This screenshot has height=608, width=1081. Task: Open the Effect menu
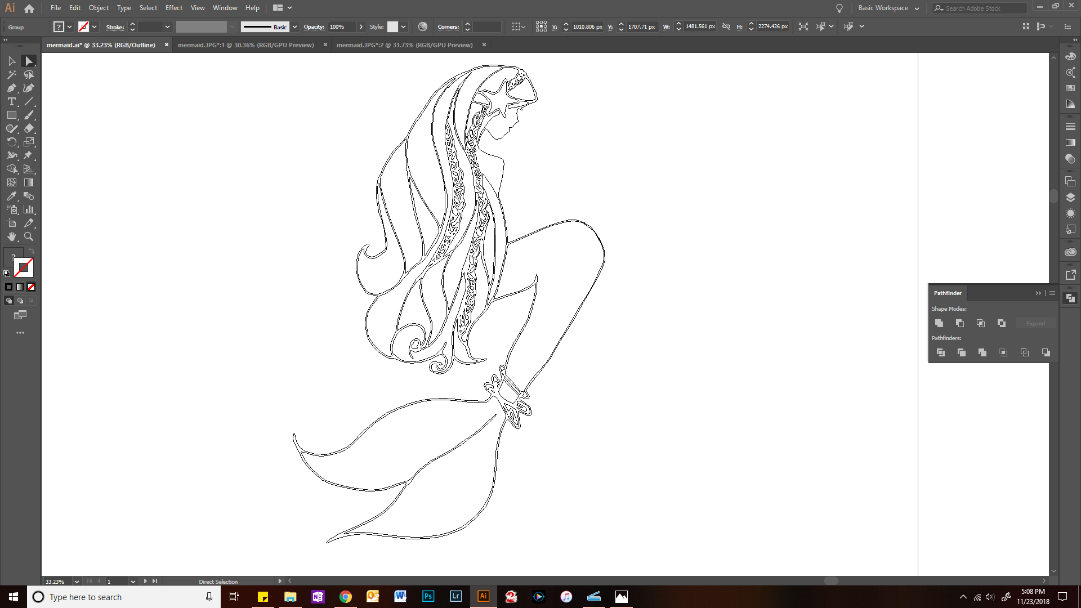173,8
